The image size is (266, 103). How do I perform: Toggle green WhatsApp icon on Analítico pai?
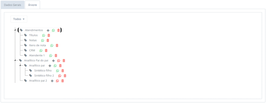click(55, 66)
